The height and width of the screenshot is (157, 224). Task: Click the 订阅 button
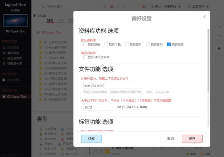(91, 139)
